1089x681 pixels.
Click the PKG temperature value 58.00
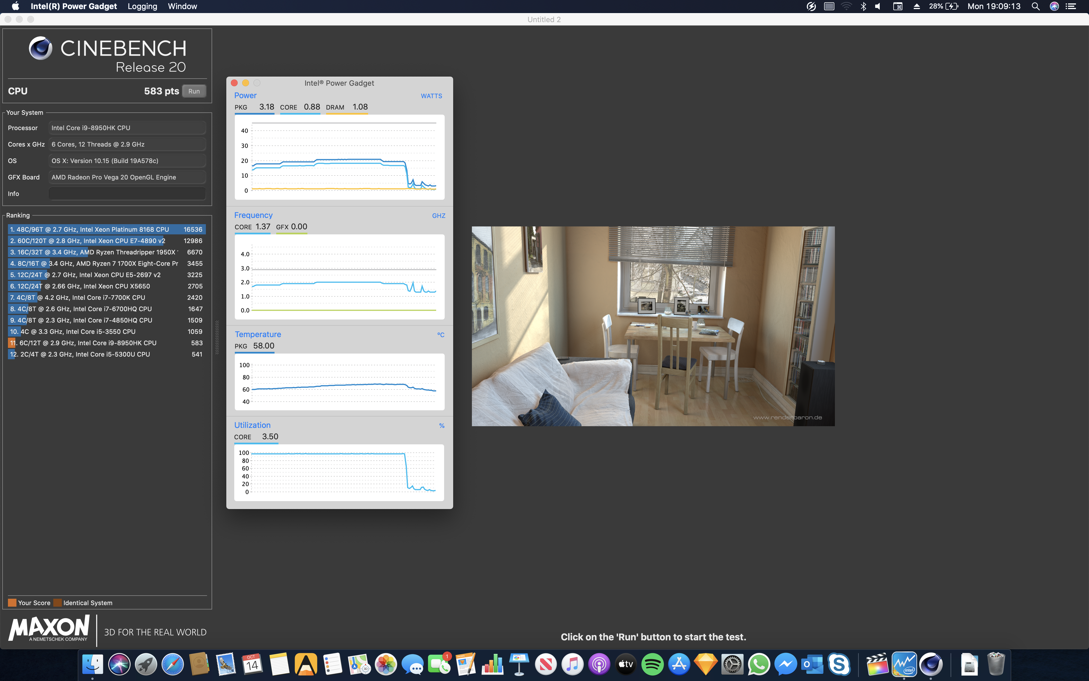tap(264, 346)
